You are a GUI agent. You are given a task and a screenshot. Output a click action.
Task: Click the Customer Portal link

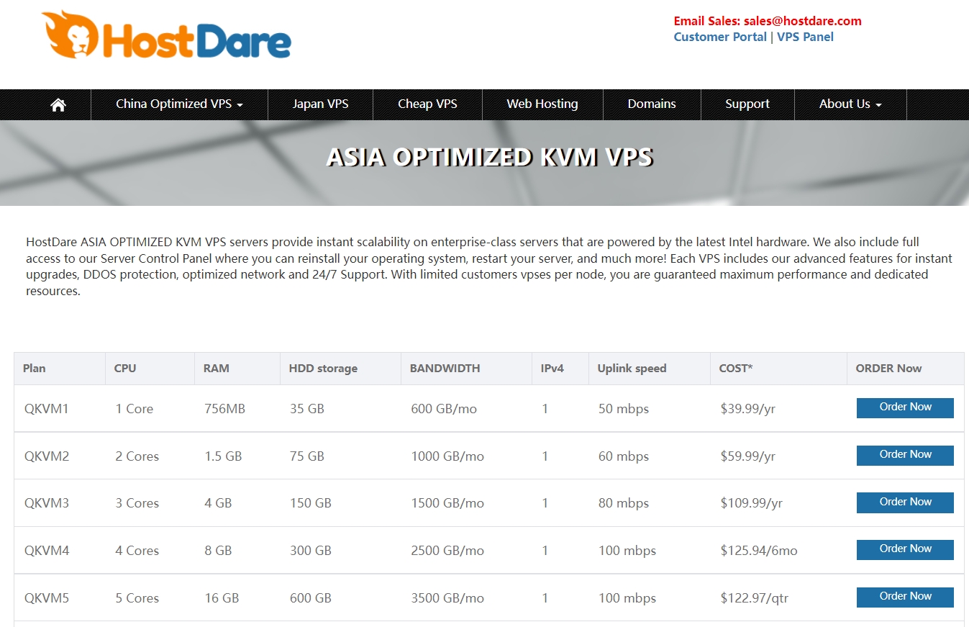719,37
